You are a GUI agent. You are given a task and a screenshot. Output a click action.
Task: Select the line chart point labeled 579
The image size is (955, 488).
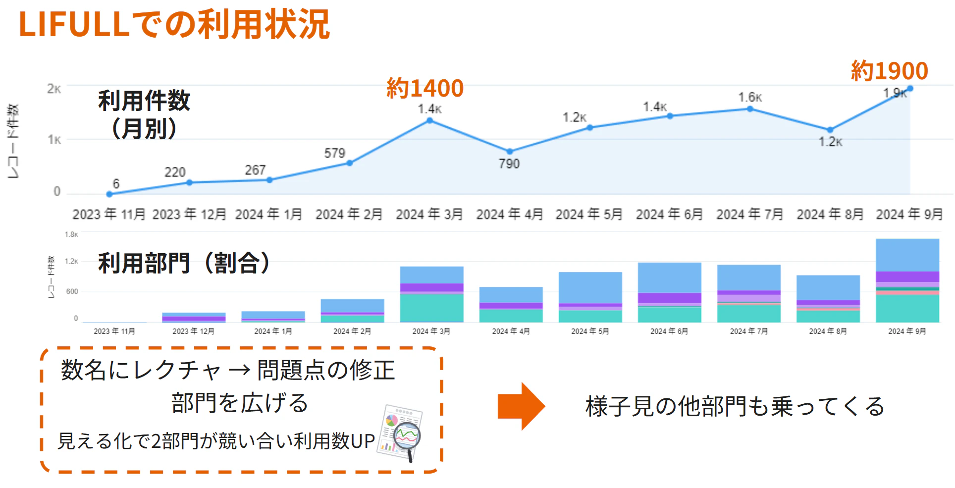tap(350, 163)
